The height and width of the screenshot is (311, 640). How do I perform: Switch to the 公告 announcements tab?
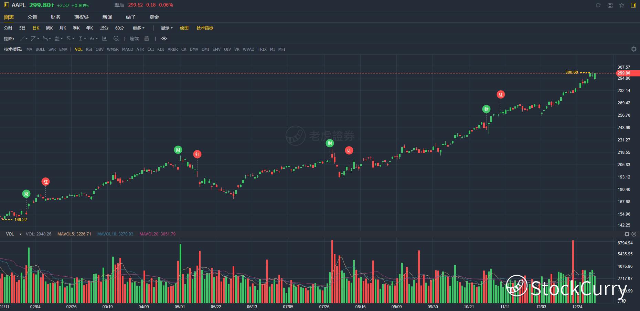pos(32,17)
